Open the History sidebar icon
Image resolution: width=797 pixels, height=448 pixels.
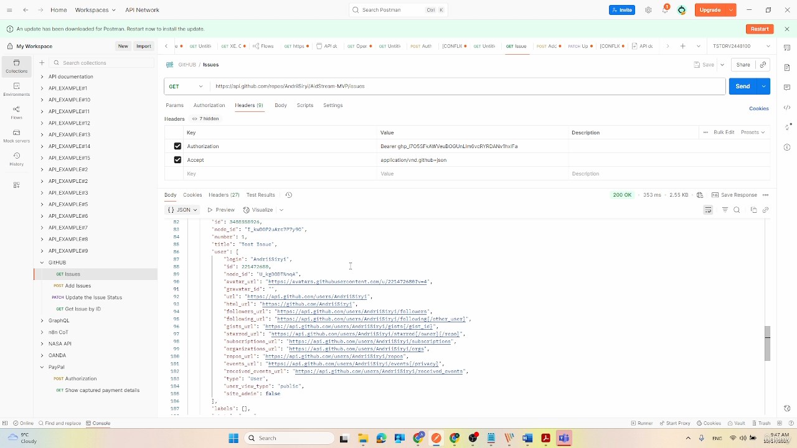point(16,159)
